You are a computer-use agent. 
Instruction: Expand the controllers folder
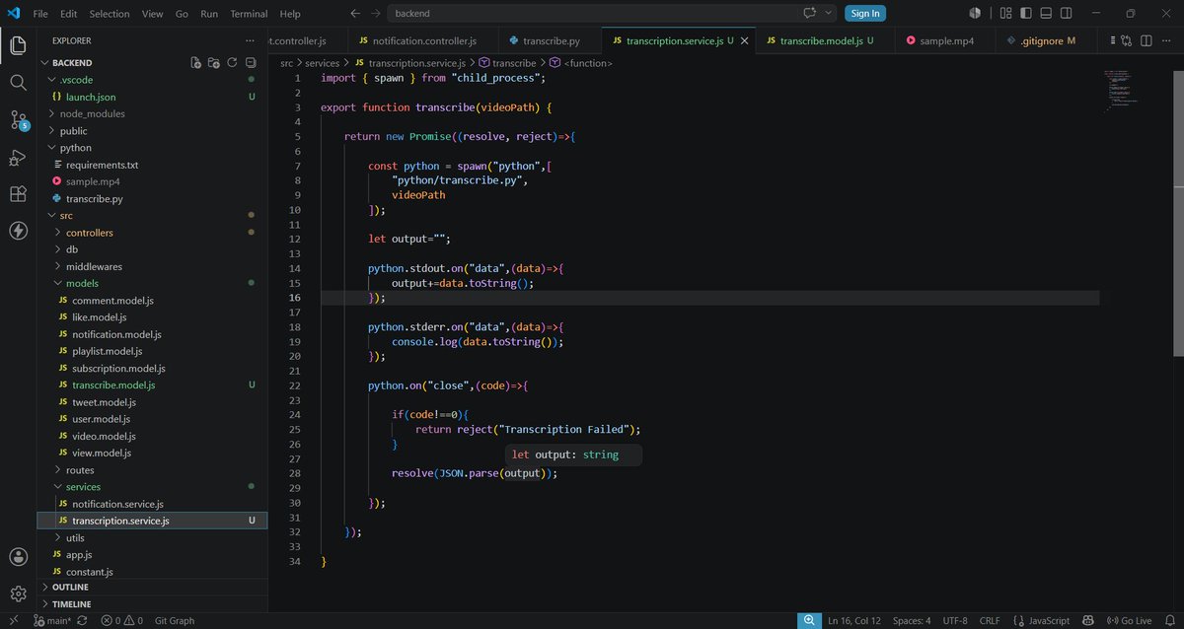(x=153, y=232)
